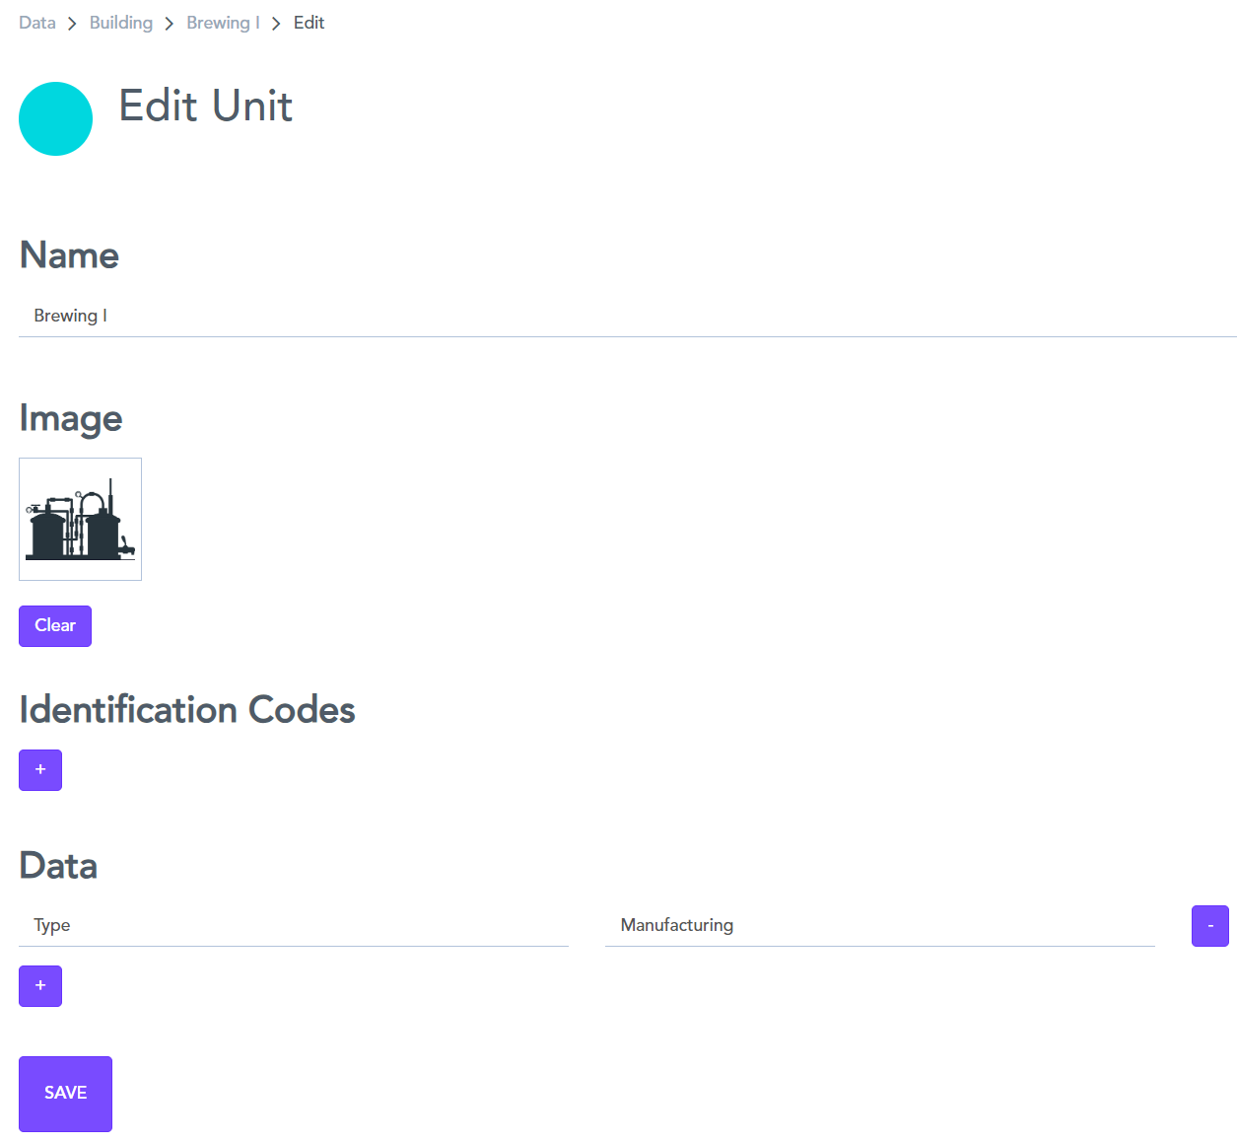Screen dimensions: 1237x1143
Task: Click the cyan circle unit icon
Action: click(56, 119)
